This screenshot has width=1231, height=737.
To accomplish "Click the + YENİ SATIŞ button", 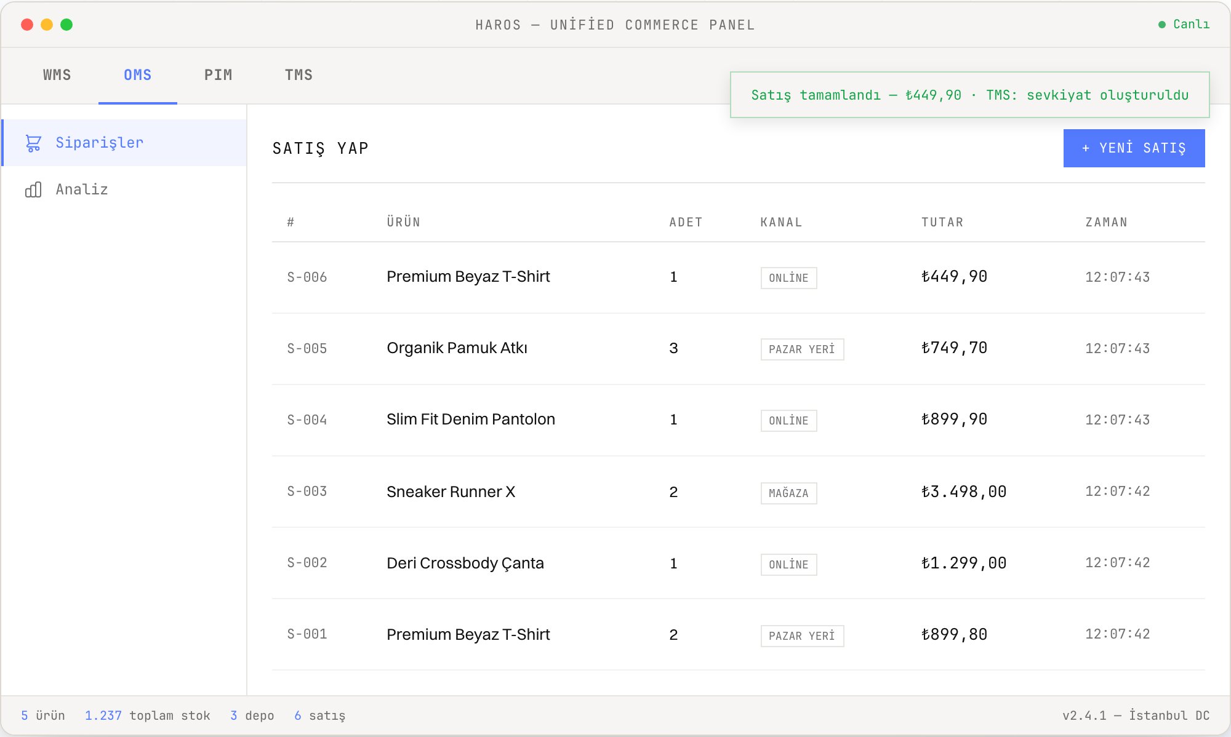I will [1134, 148].
